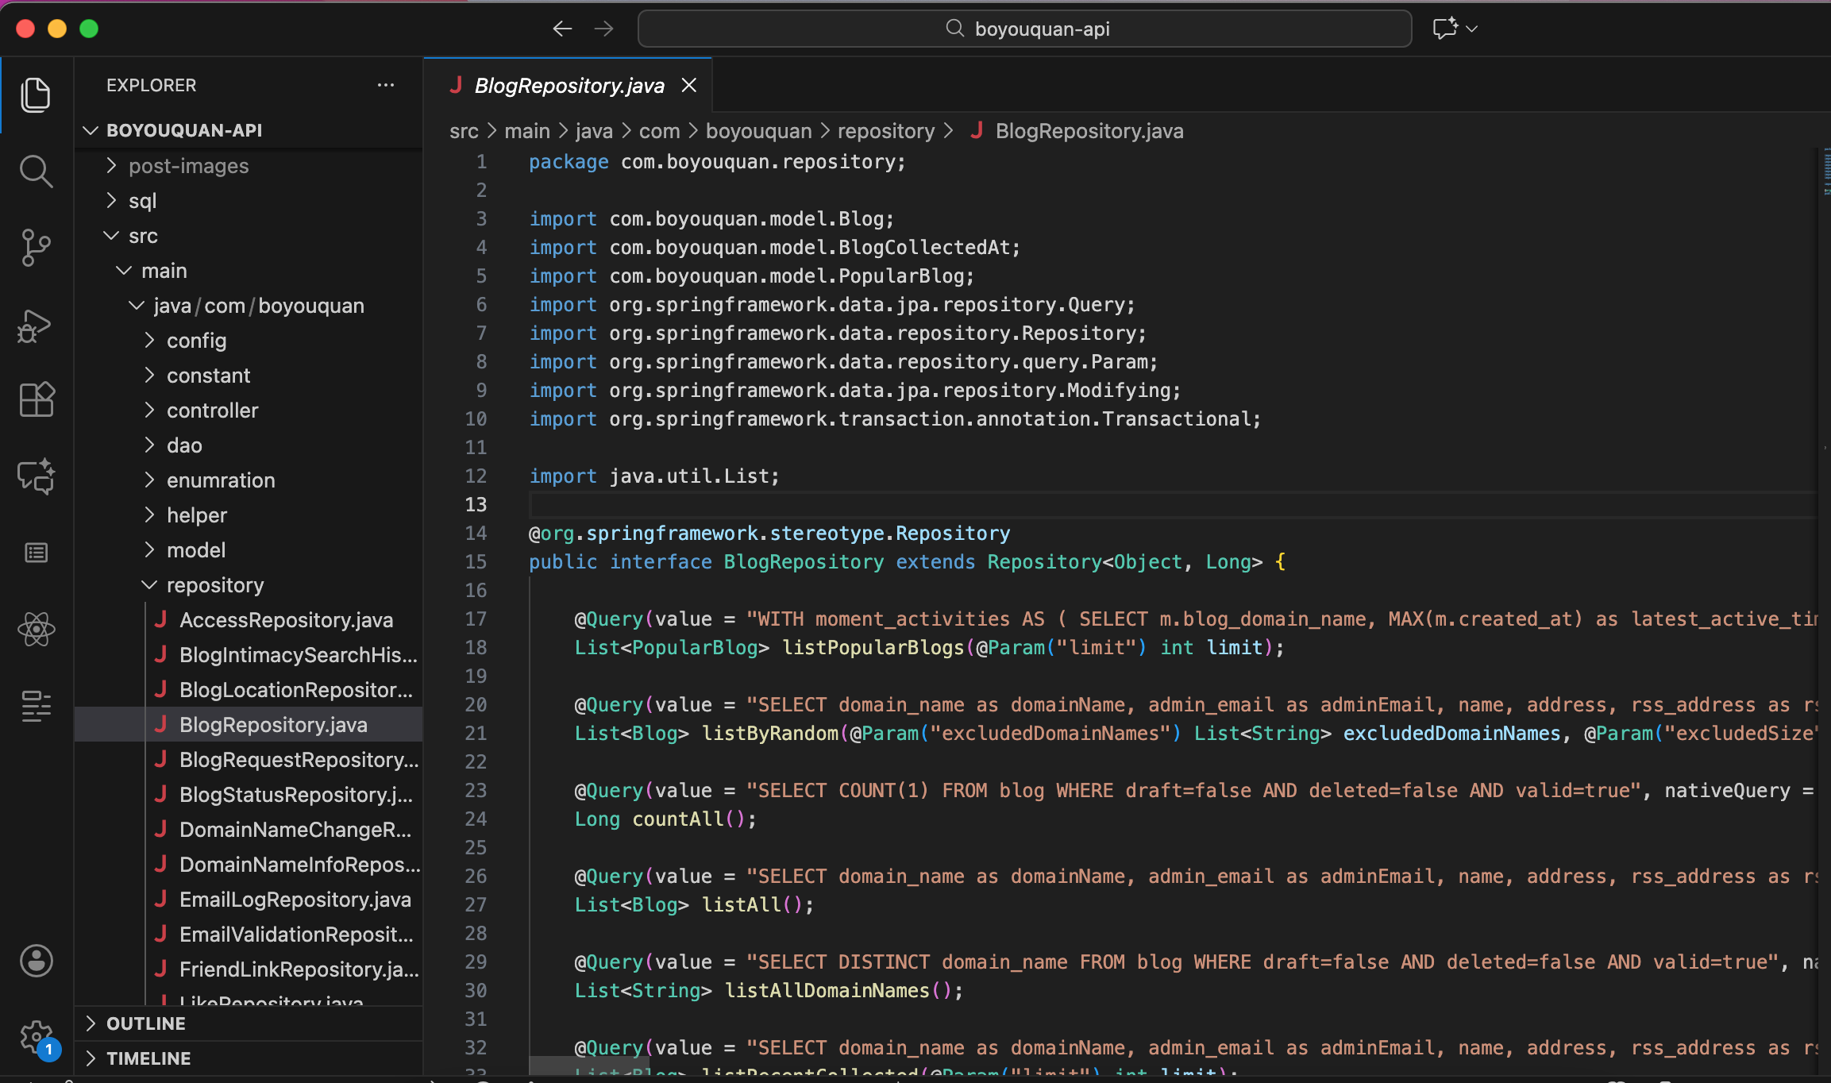Expand the TIMELINE section

[x=148, y=1058]
